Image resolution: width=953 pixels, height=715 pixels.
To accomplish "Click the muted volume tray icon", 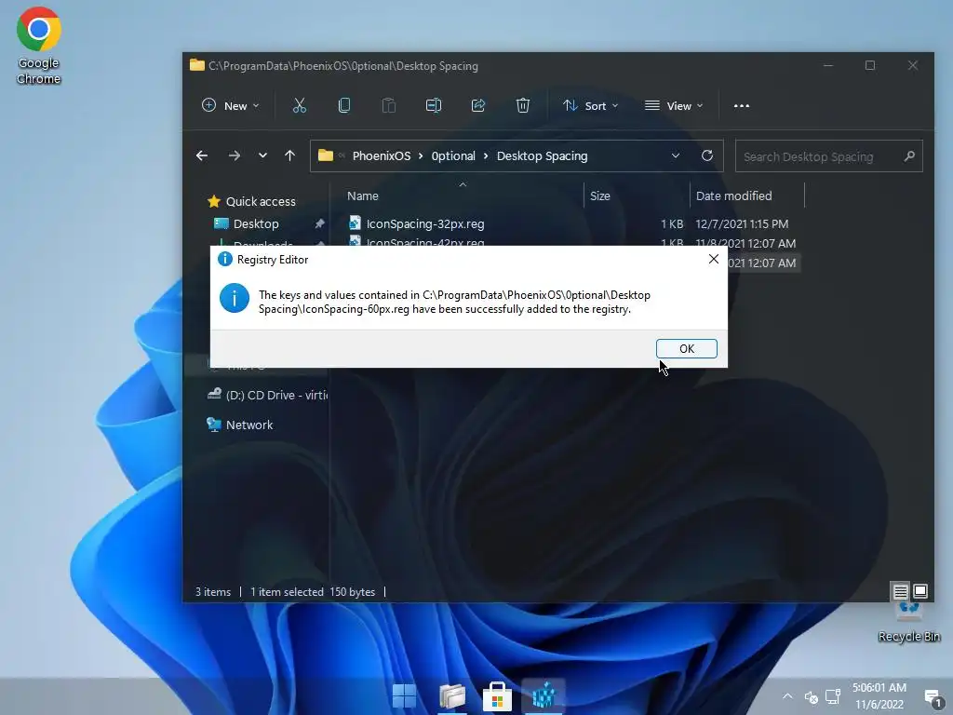I will pyautogui.click(x=812, y=696).
